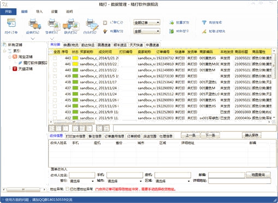Collapse the 索引 tree node expander
The height and width of the screenshot is (203, 278).
pyautogui.click(x=5, y=51)
